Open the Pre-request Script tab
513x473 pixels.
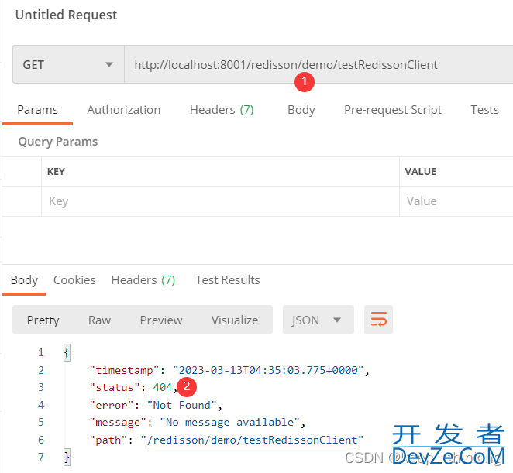[393, 110]
